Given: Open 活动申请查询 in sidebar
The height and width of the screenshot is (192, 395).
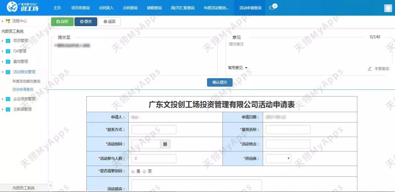Looking at the screenshot, I should (23, 89).
